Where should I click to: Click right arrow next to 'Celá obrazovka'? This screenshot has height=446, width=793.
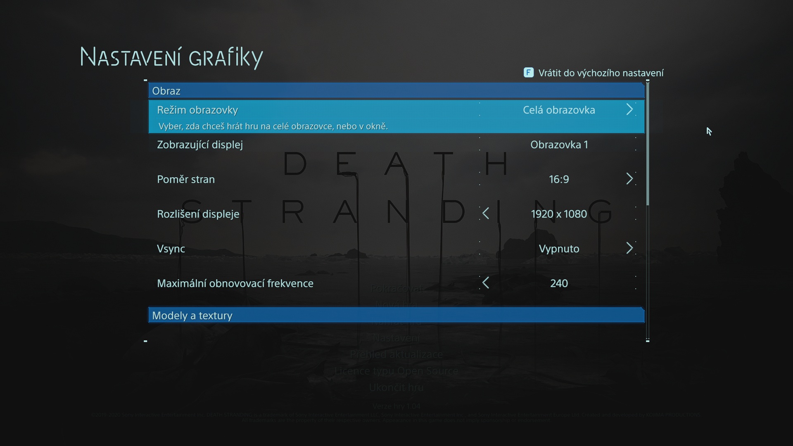[x=629, y=109]
